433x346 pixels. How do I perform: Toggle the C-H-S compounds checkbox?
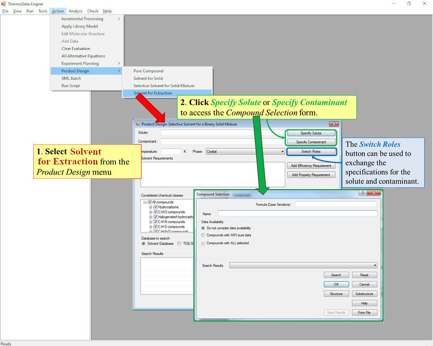click(x=155, y=227)
